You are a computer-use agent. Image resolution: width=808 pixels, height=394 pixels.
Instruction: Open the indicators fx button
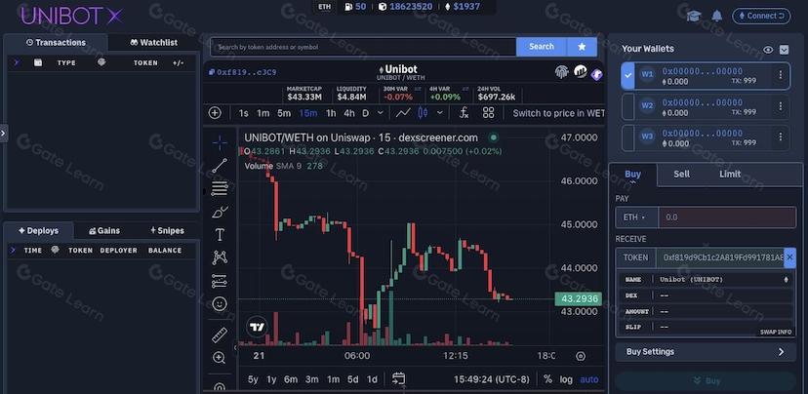coord(464,113)
